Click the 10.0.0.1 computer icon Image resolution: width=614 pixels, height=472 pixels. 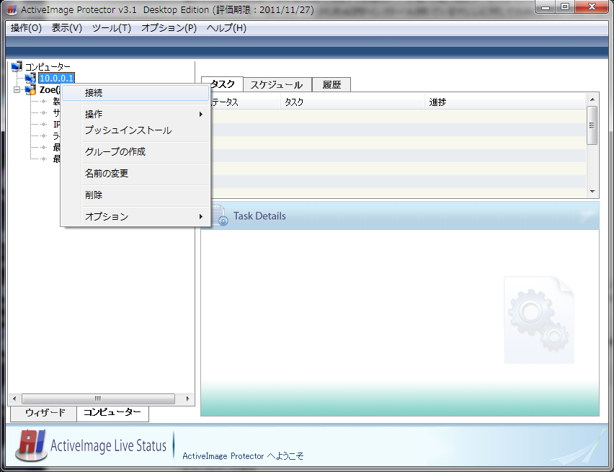click(30, 79)
